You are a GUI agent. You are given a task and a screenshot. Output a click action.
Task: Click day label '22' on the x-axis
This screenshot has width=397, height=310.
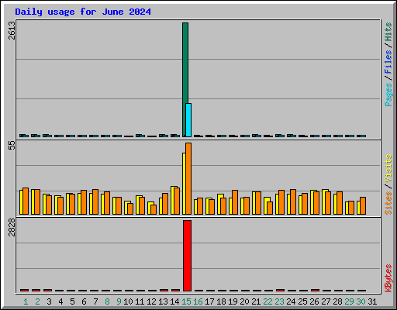[268, 301]
